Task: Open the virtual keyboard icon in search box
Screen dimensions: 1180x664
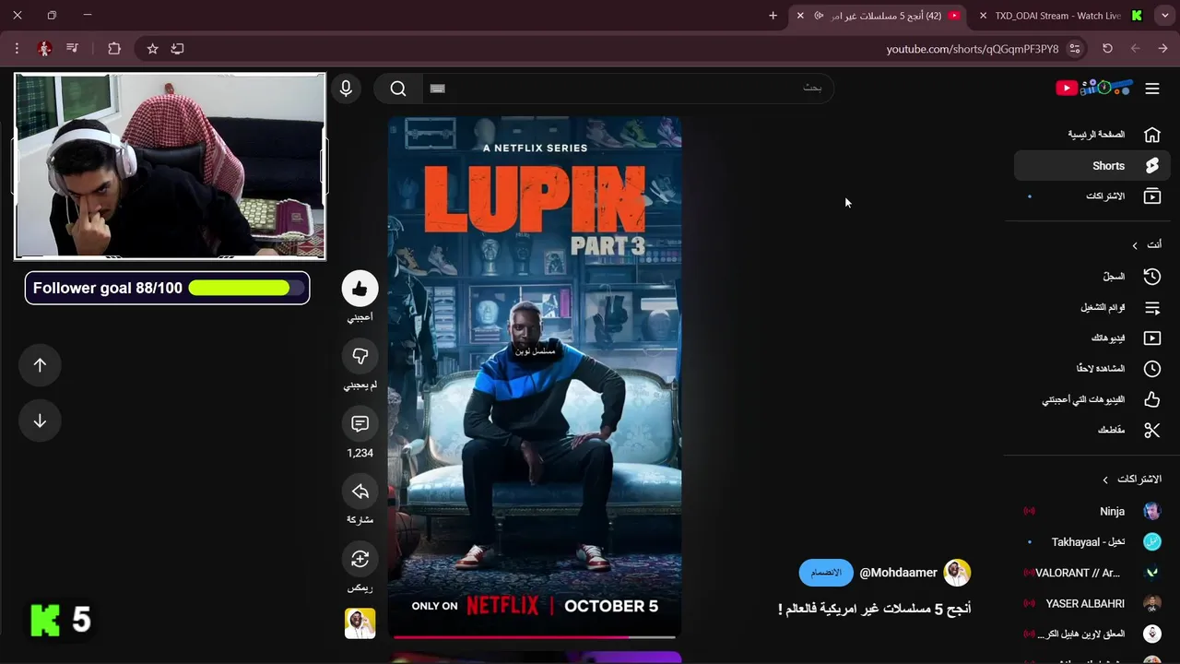Action: coord(438,89)
